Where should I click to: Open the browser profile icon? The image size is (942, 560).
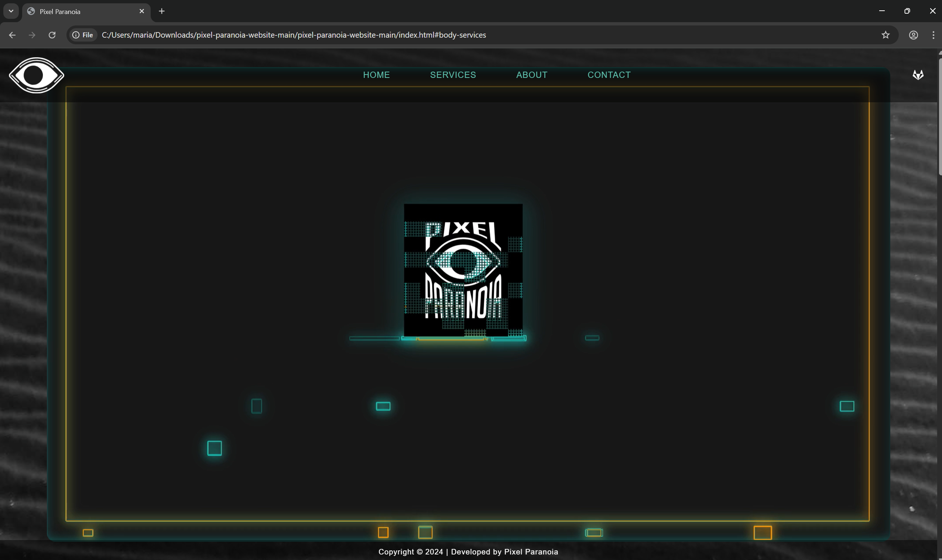[x=913, y=35]
